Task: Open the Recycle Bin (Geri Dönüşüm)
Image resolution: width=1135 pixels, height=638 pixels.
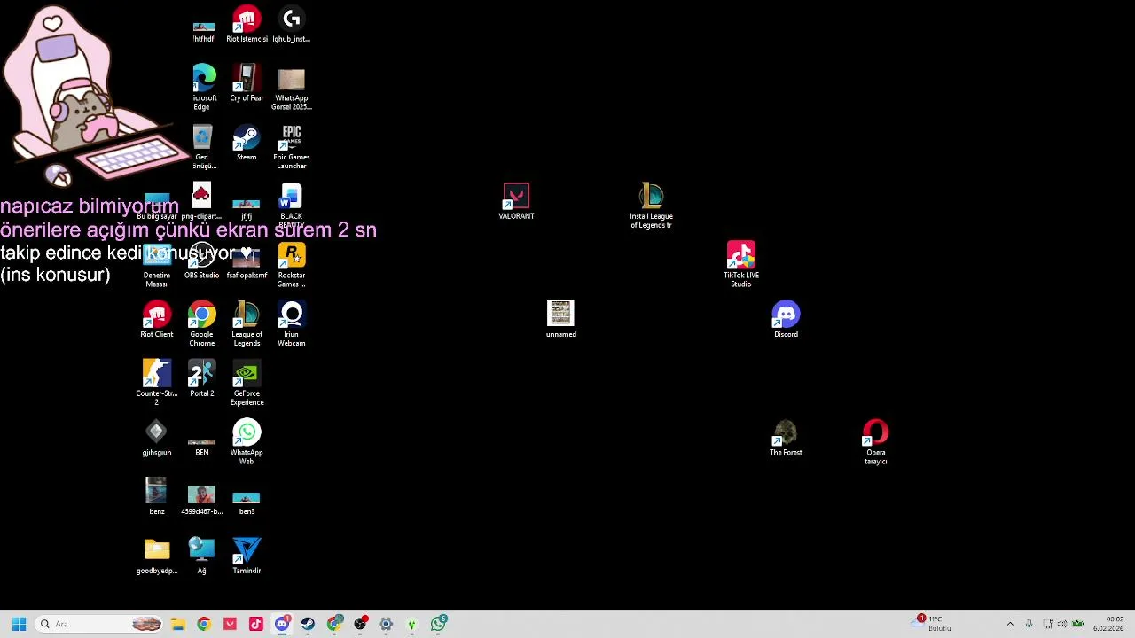Action: 202,147
